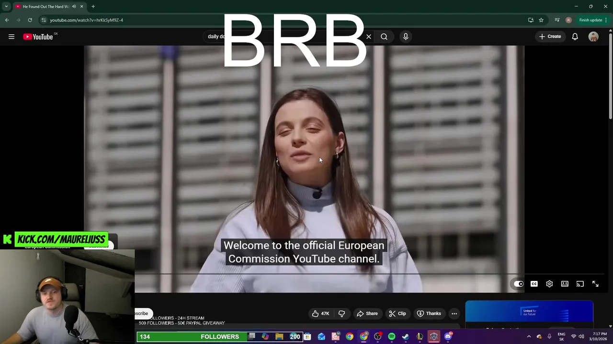This screenshot has width=613, height=344.
Task: Open Spotify from the taskbar
Action: click(x=392, y=337)
